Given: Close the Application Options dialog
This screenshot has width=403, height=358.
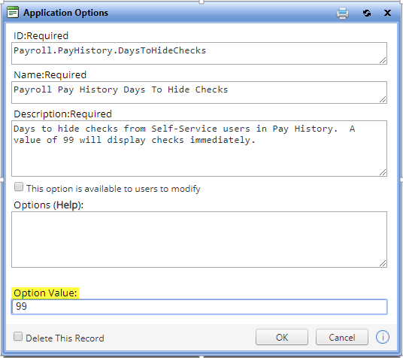Looking at the screenshot, I should pyautogui.click(x=387, y=13).
